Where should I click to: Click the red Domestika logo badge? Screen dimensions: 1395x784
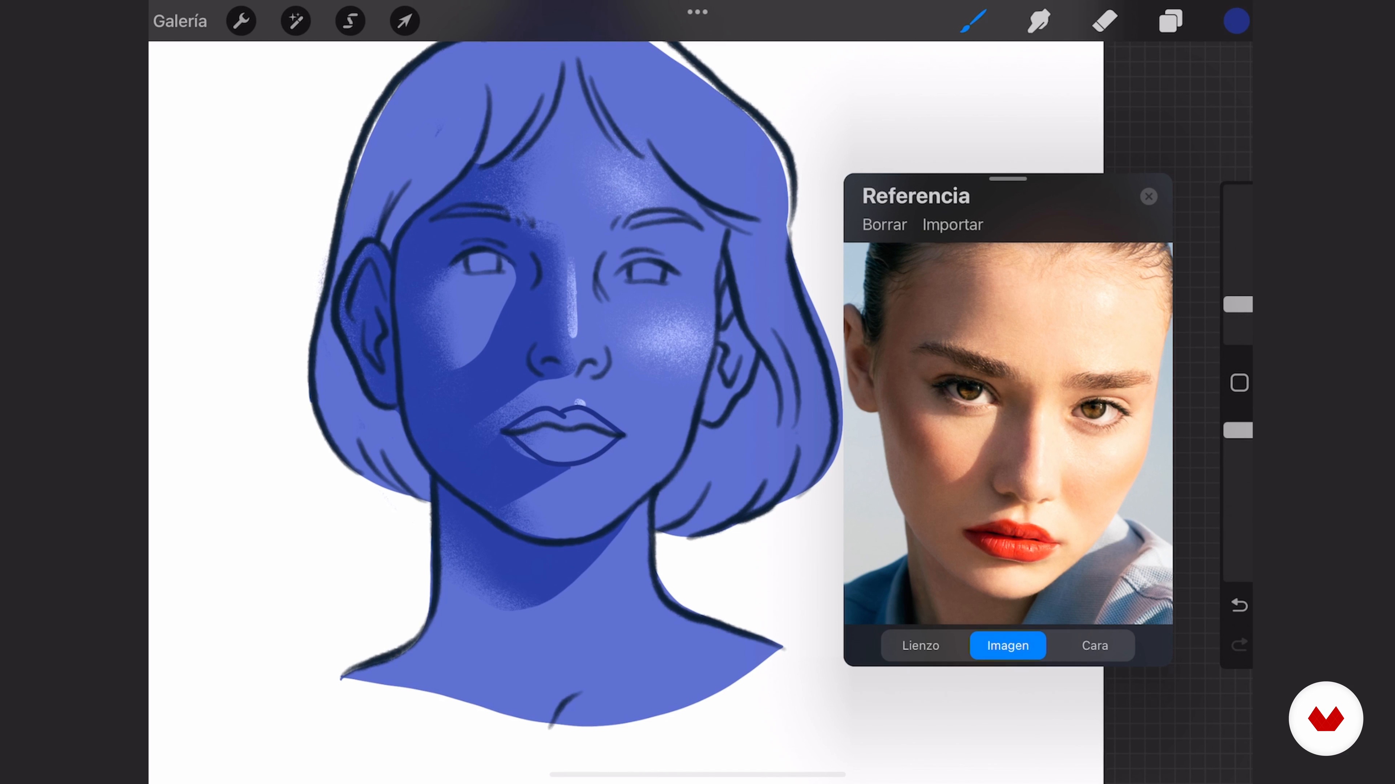(1326, 719)
